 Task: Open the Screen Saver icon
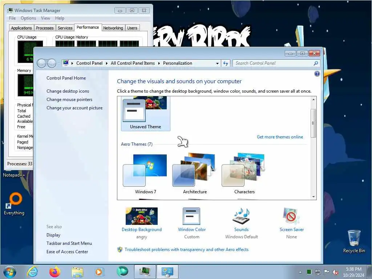[291, 216]
